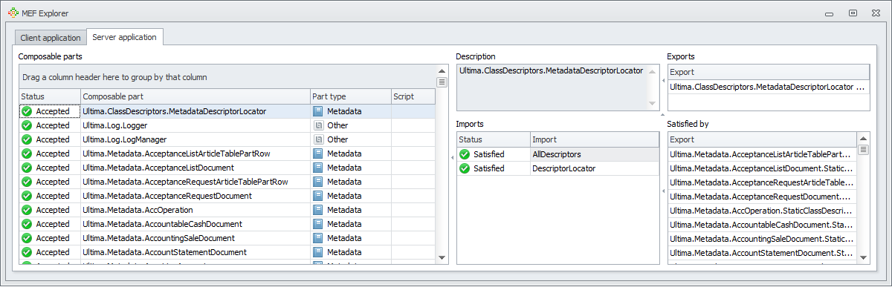Click Export column header in Satisfied by panel
The height and width of the screenshot is (287, 892).
click(762, 139)
